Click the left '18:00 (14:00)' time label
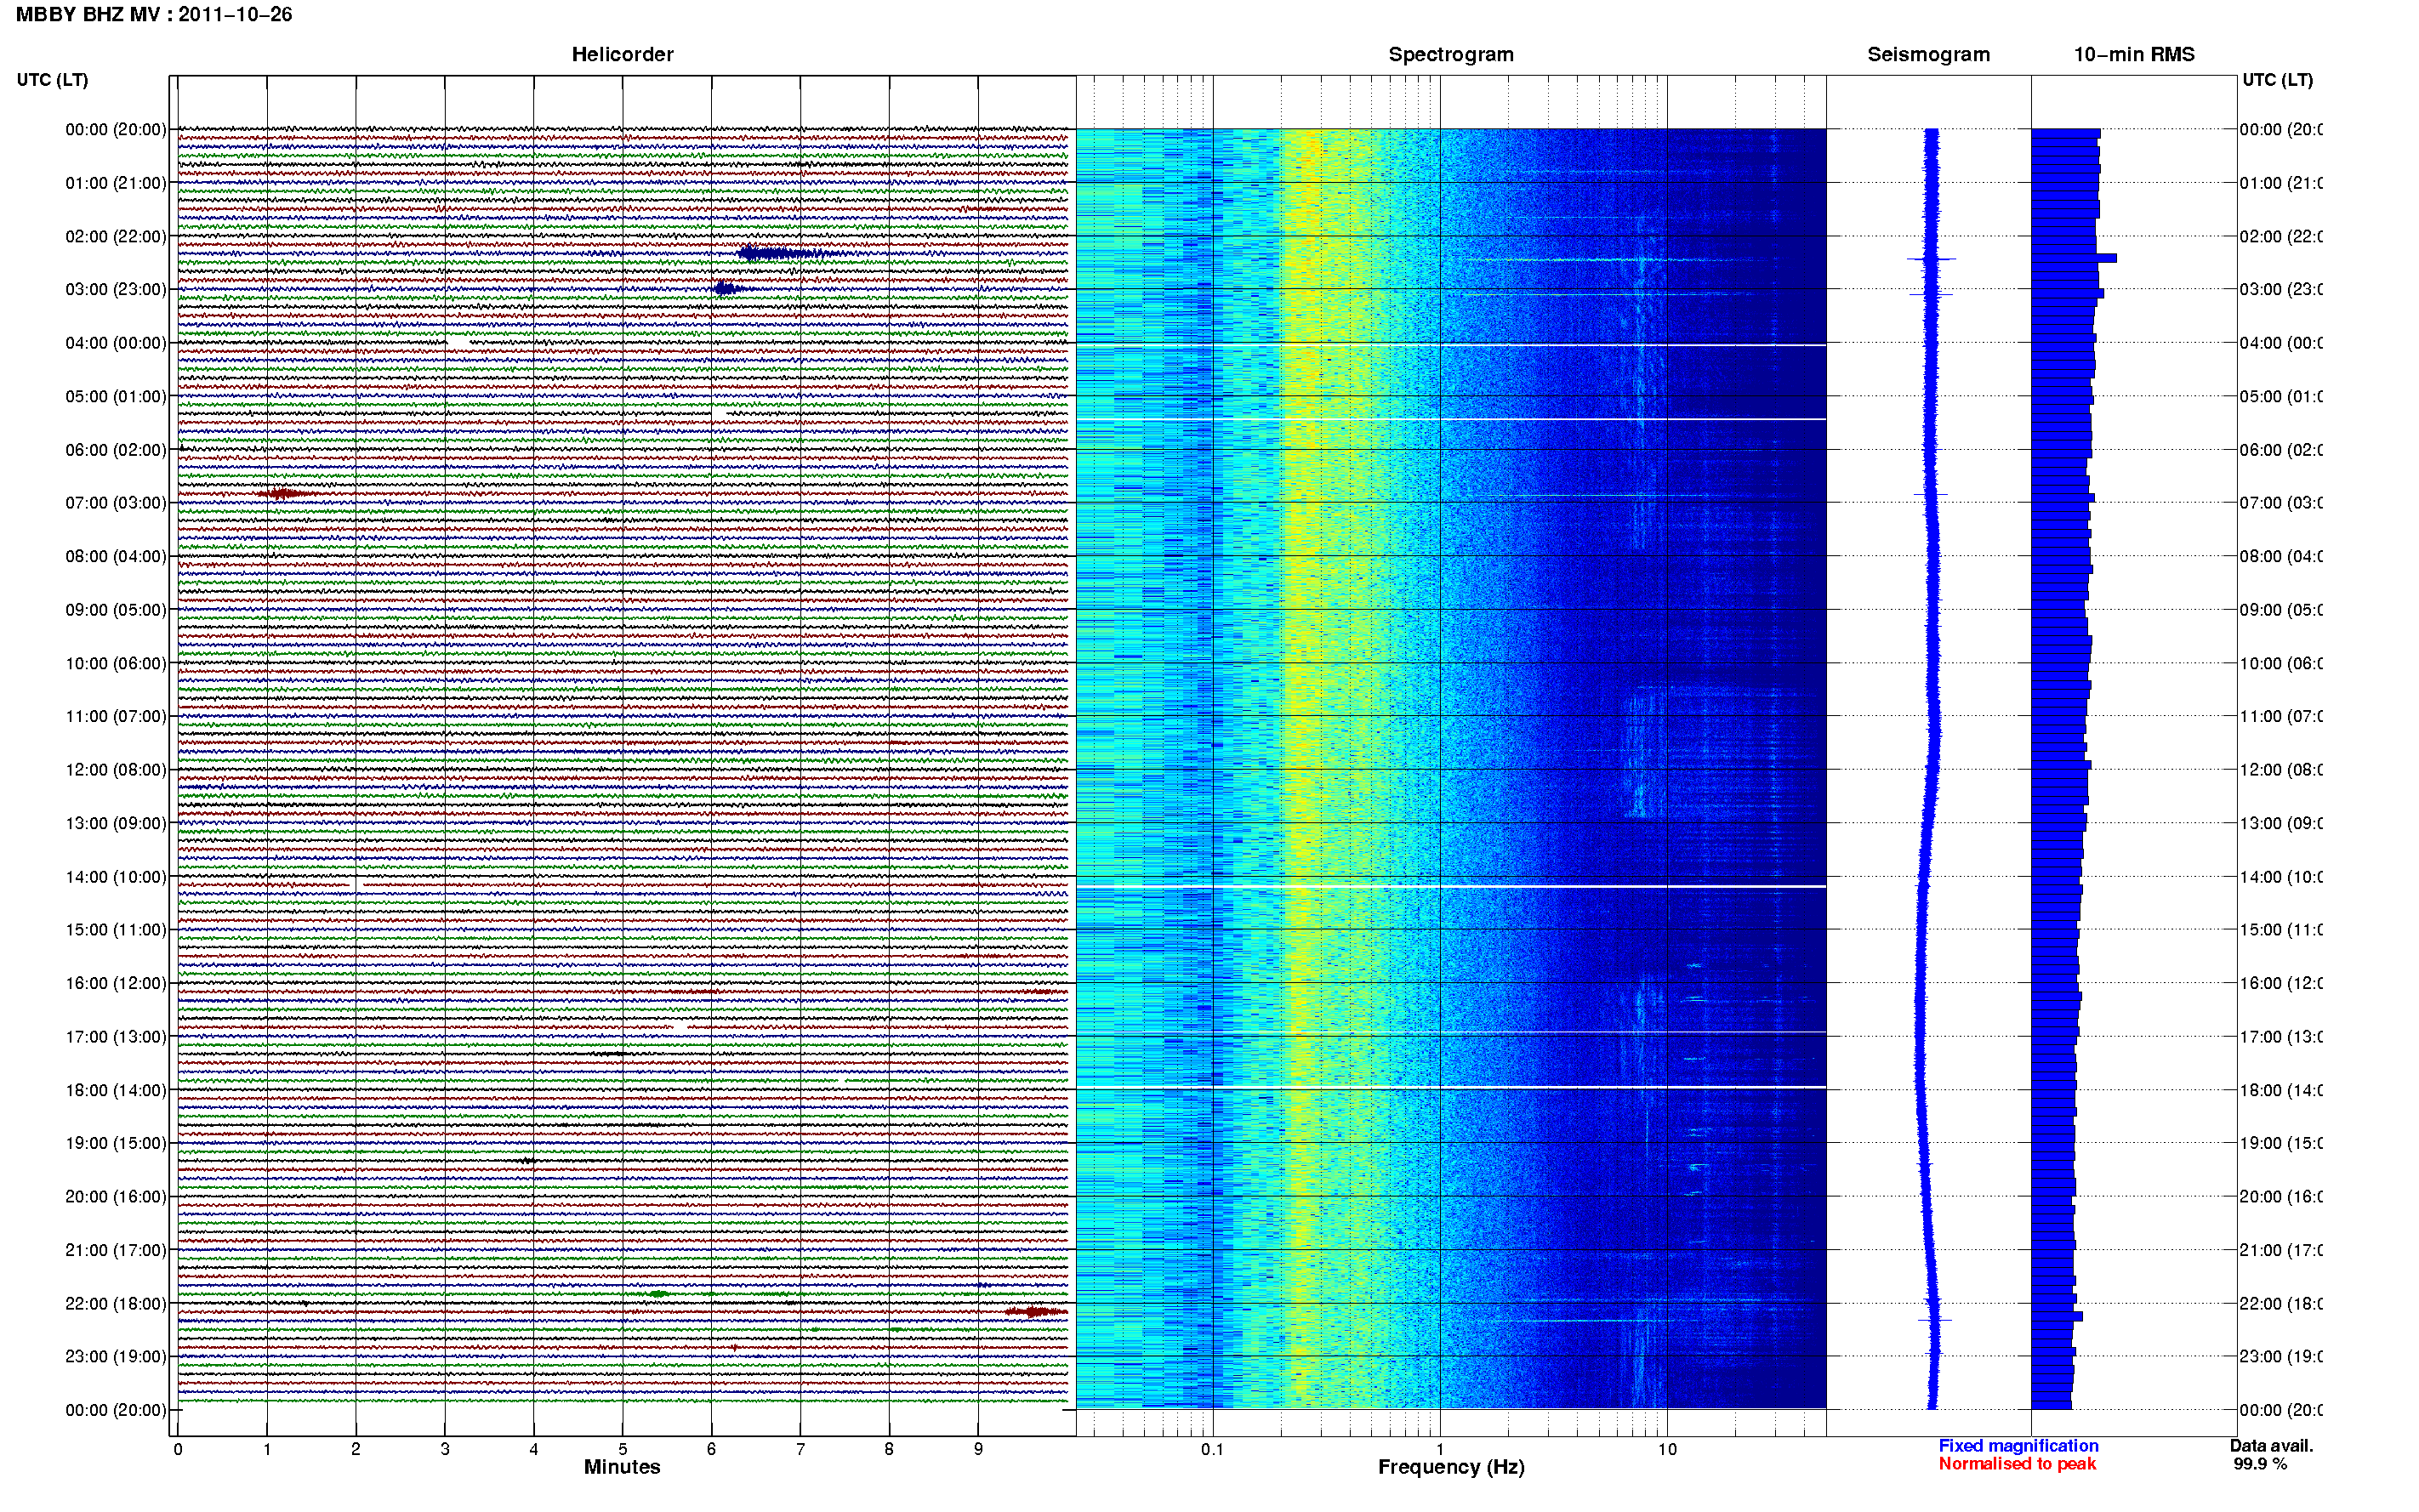This screenshot has height=1512, width=2419. coord(116,1090)
